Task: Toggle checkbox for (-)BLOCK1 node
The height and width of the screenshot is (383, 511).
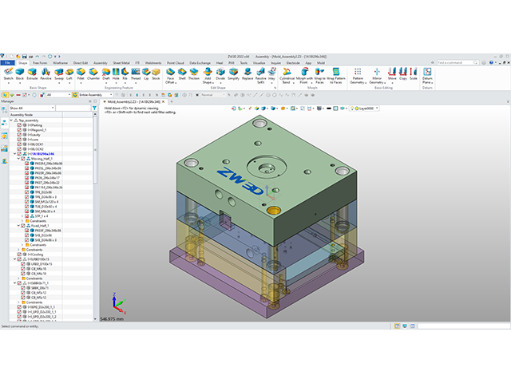Action: tap(19, 144)
